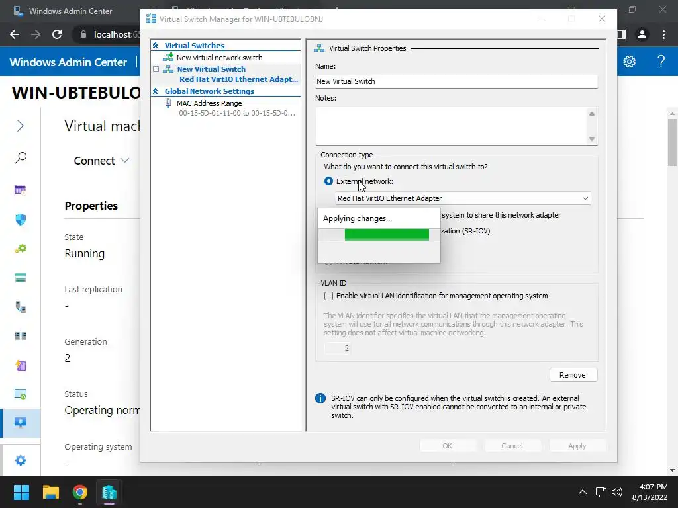The height and width of the screenshot is (508, 678).
Task: Open Chrome from the taskbar
Action: click(x=80, y=492)
